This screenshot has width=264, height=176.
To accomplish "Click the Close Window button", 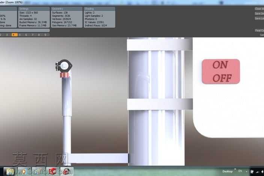I will coord(259,9).
